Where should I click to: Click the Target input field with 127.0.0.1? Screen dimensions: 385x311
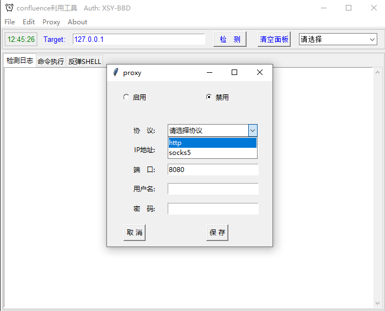pos(139,39)
